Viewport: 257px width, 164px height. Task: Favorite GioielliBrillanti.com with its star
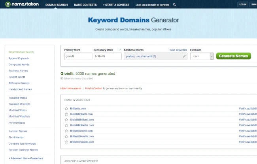[x=66, y=114]
